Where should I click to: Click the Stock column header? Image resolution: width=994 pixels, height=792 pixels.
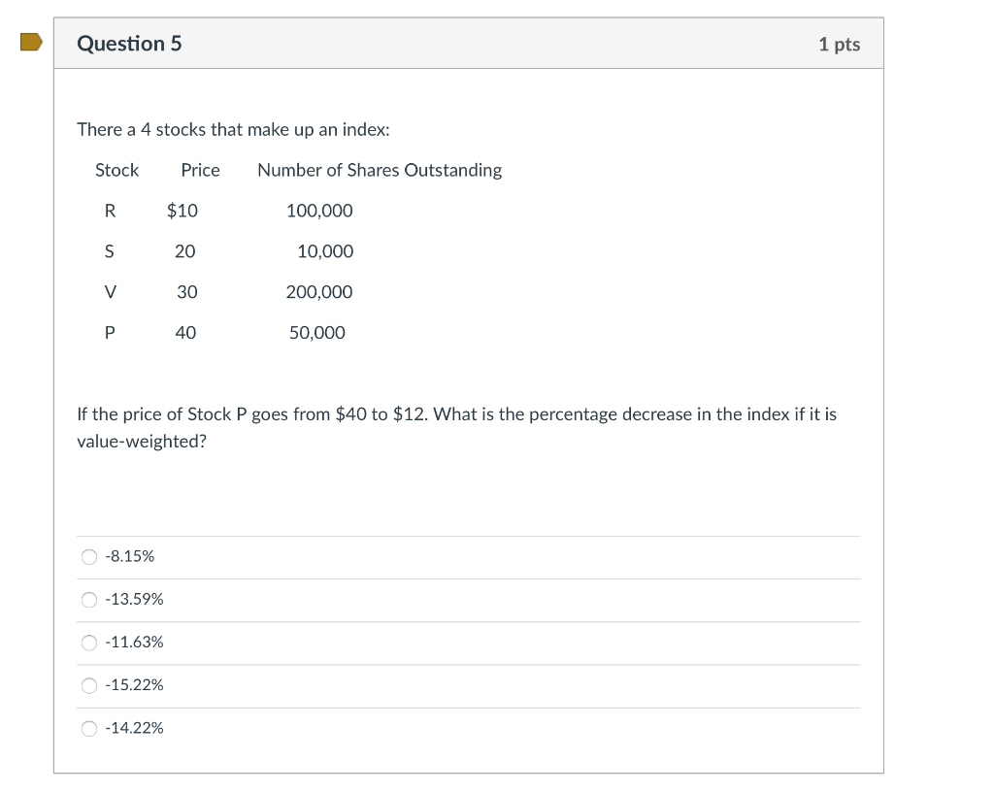tap(116, 170)
